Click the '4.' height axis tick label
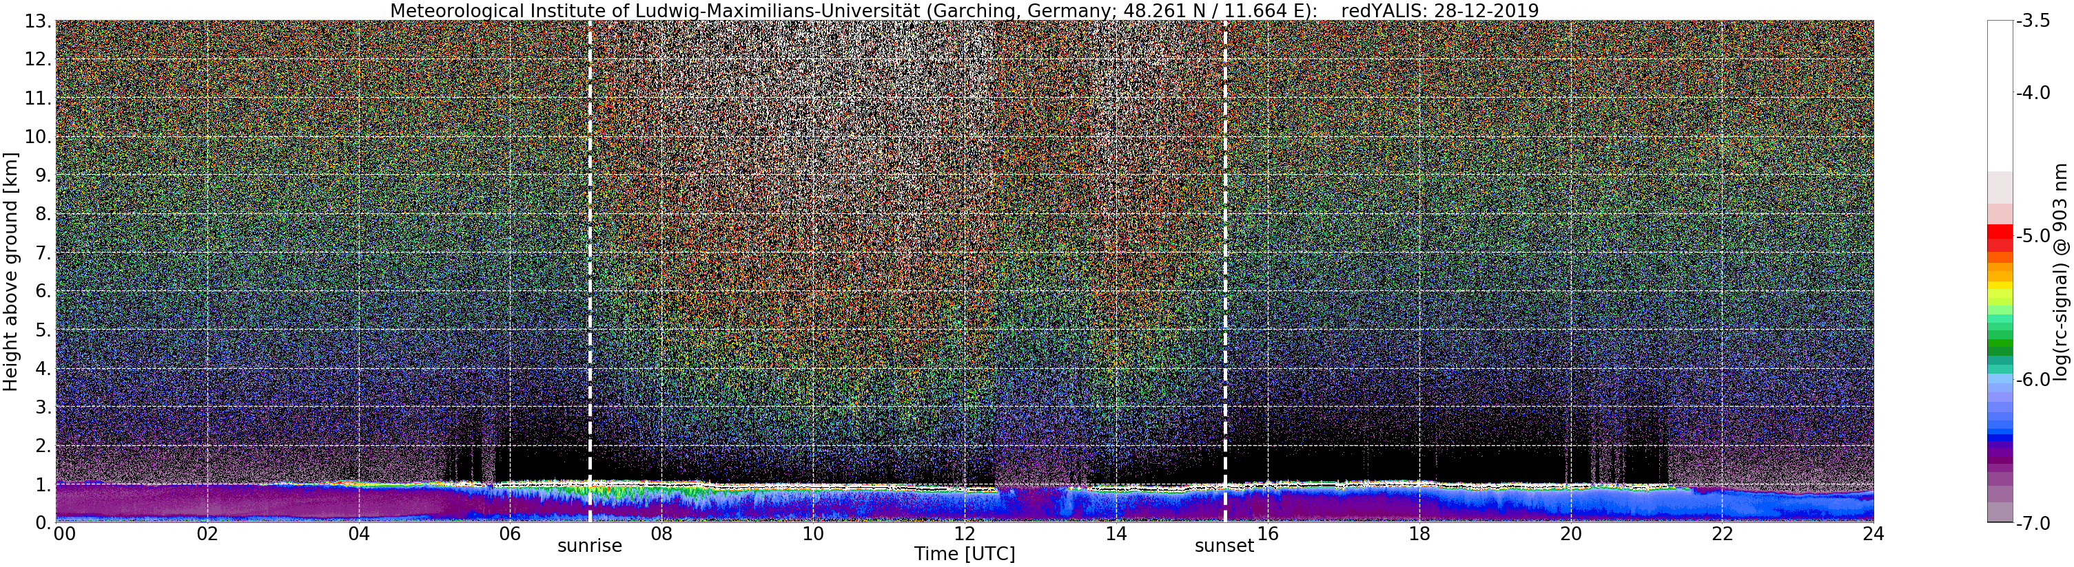 (43, 368)
